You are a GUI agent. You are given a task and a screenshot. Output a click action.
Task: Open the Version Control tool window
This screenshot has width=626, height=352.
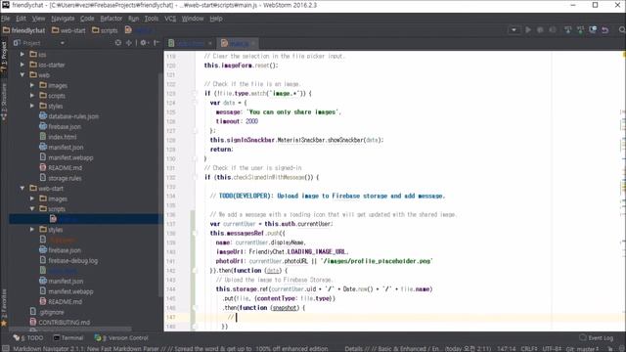[121, 337]
